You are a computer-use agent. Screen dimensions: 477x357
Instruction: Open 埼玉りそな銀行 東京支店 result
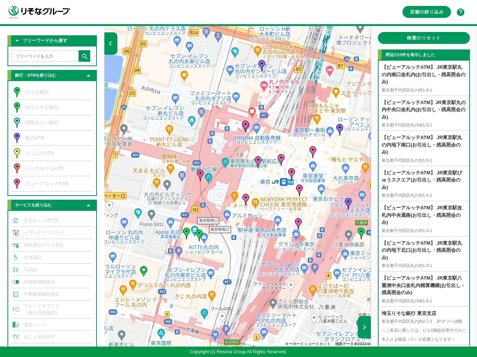tap(424, 326)
